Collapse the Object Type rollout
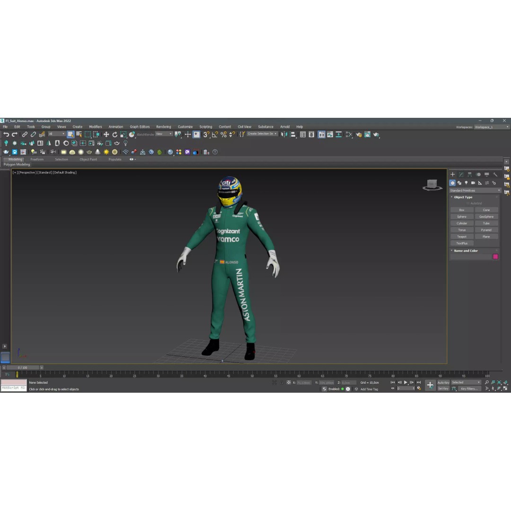 tap(452, 197)
